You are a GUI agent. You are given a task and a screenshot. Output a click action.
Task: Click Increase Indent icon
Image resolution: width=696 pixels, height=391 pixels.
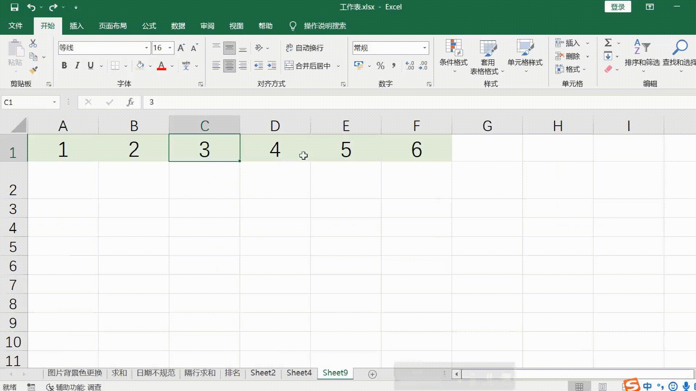pos(272,66)
